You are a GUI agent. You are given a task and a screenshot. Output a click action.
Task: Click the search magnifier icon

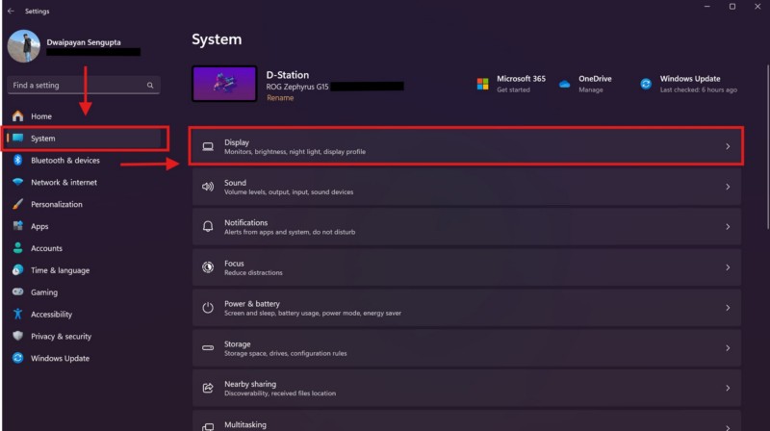150,86
